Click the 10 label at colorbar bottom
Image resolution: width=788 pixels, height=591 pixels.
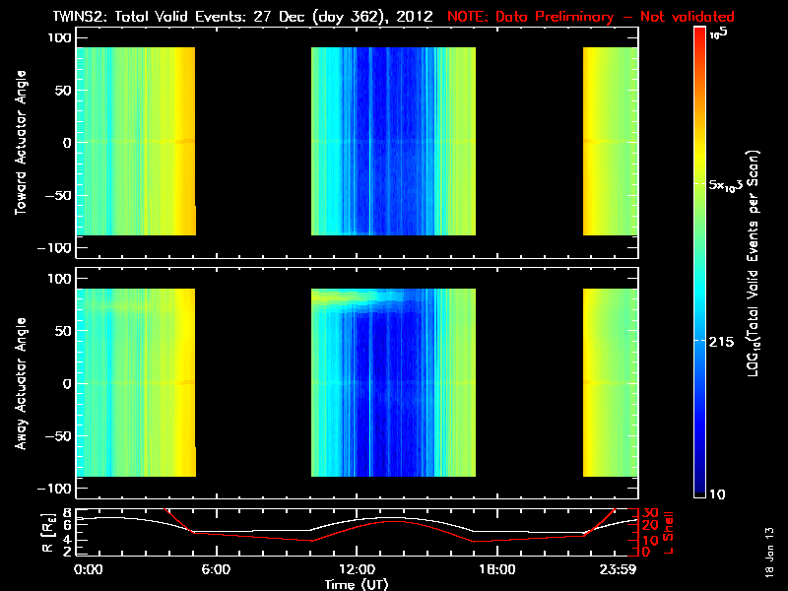[x=717, y=494]
